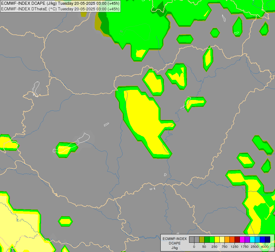Select the purple legend swatch after 1750

(x=247, y=239)
